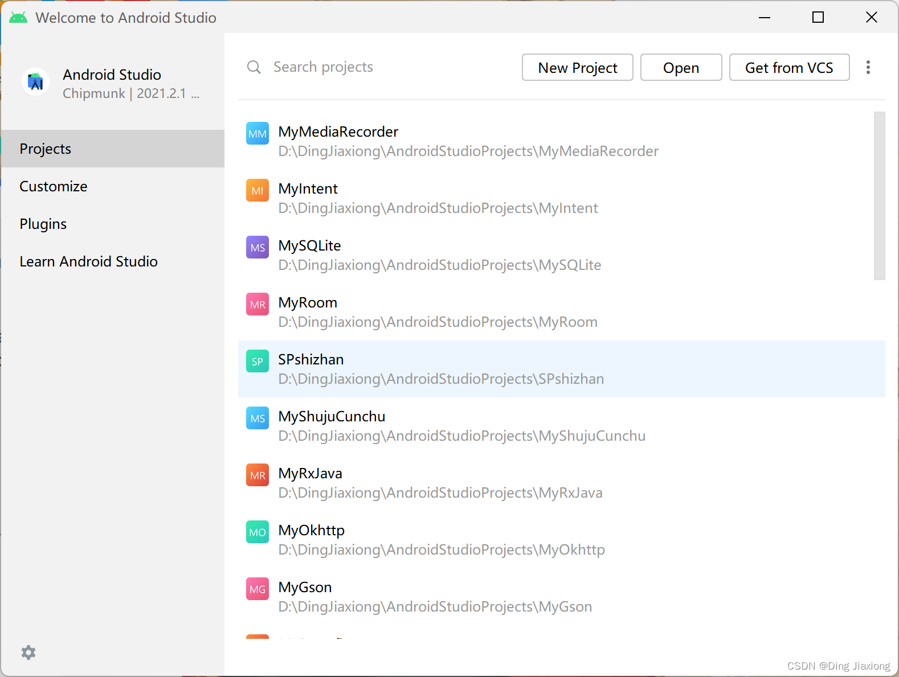Go to Learn Android Studio
899x677 pixels.
tap(113, 261)
